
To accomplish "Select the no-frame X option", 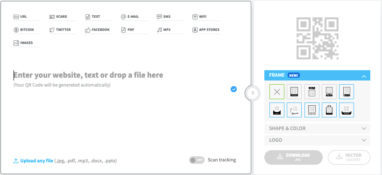I will click(277, 92).
